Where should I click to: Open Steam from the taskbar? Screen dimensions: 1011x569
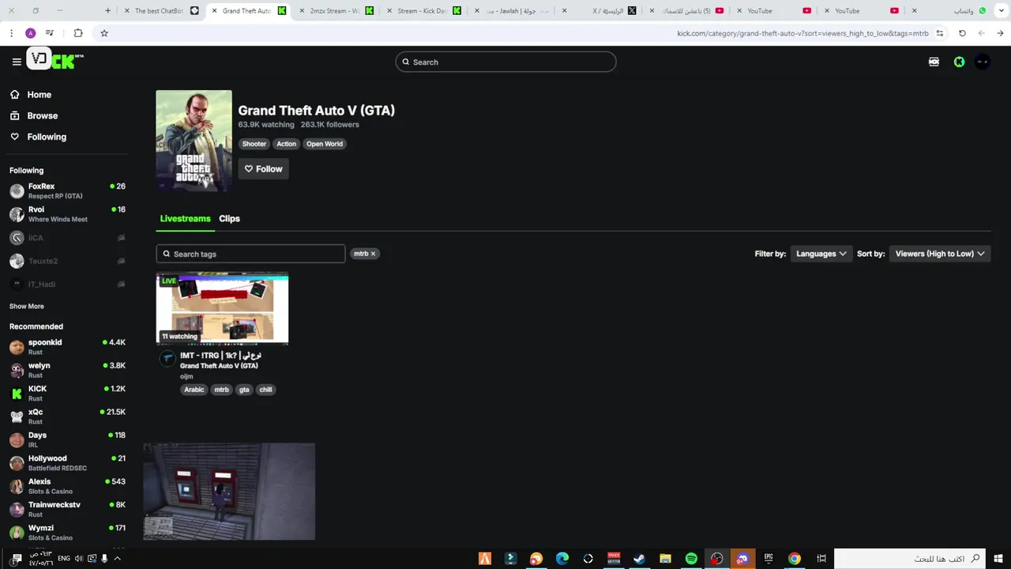click(x=639, y=559)
